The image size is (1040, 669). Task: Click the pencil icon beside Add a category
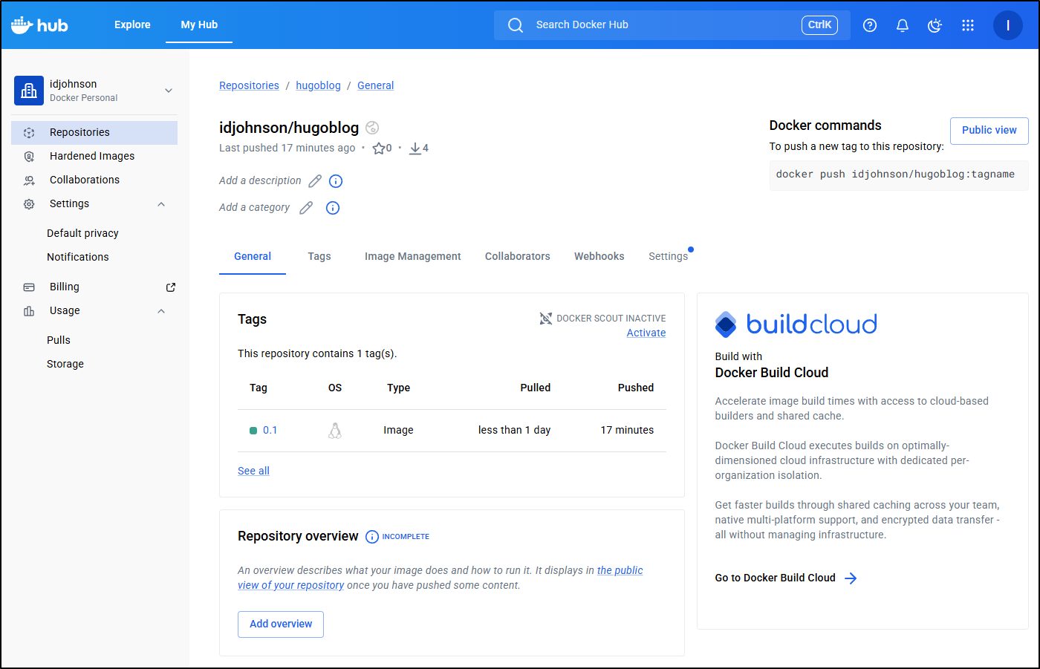306,208
